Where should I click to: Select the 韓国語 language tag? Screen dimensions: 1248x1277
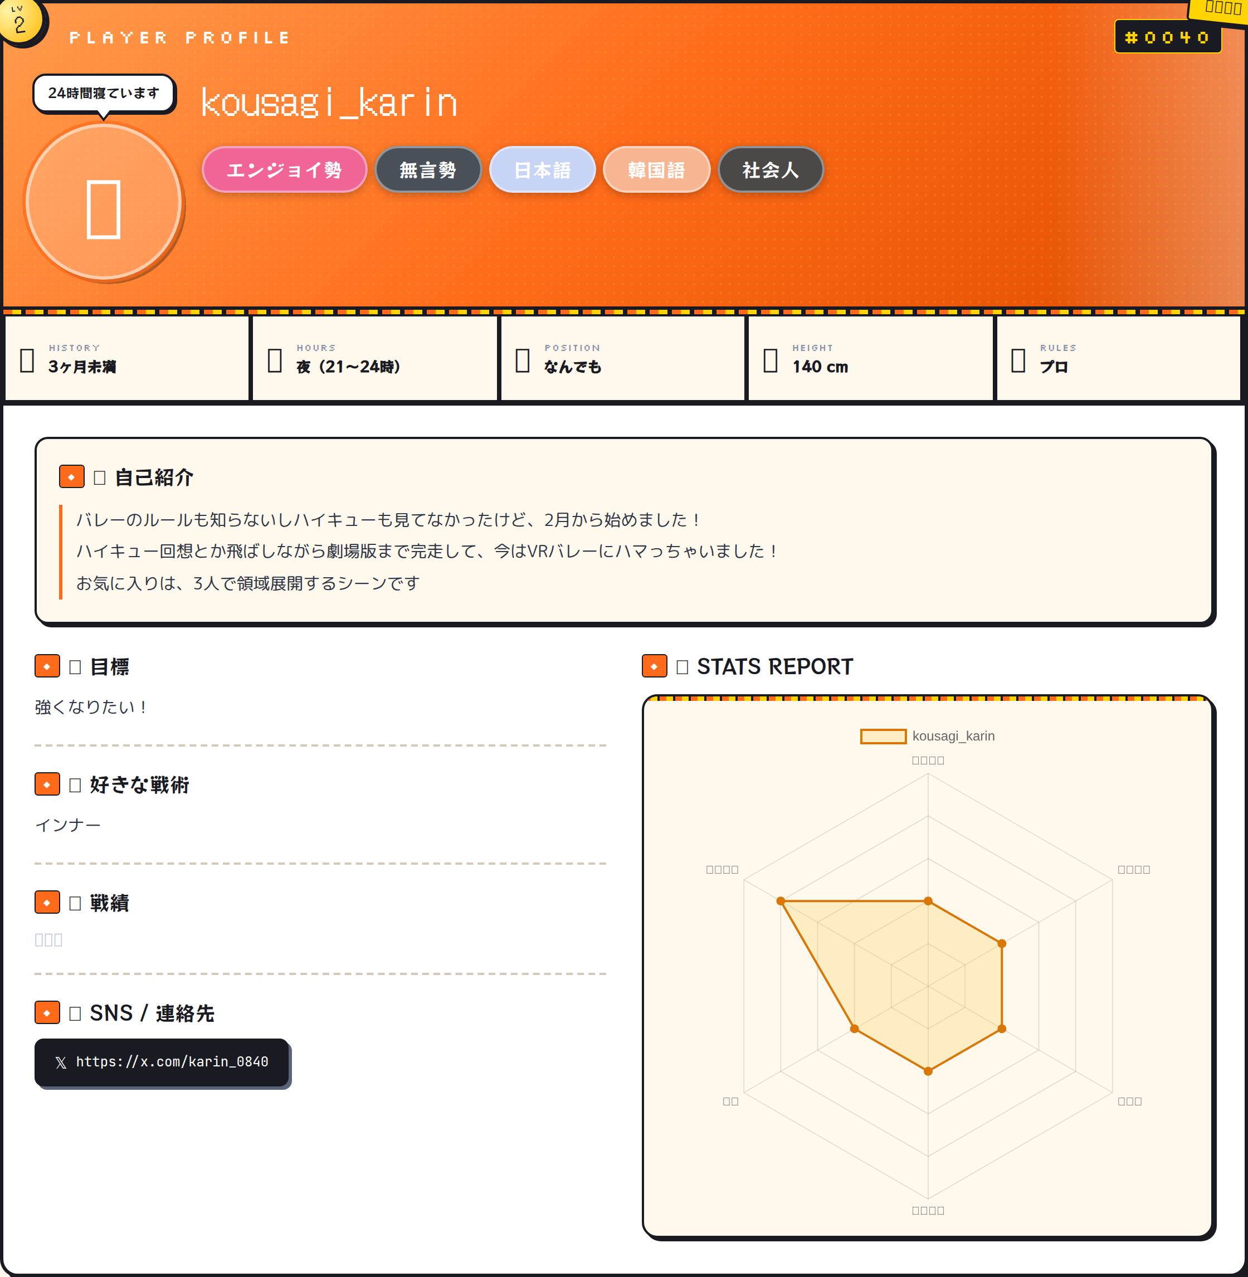click(656, 170)
